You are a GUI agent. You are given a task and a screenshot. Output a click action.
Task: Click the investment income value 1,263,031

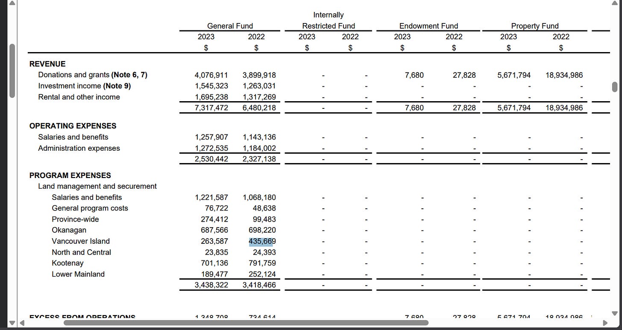click(x=259, y=86)
